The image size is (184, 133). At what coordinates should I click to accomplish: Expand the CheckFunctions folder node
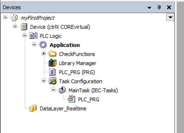coord(44,53)
